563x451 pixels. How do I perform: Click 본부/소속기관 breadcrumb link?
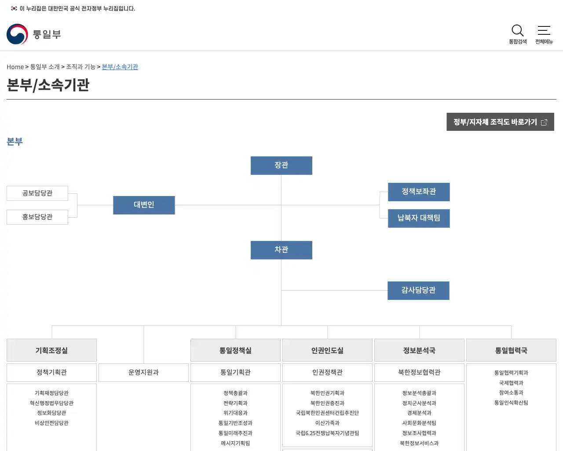(x=120, y=67)
